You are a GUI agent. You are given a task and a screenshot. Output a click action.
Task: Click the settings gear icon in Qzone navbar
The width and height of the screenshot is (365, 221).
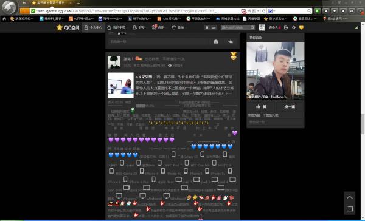pyautogui.click(x=294, y=27)
